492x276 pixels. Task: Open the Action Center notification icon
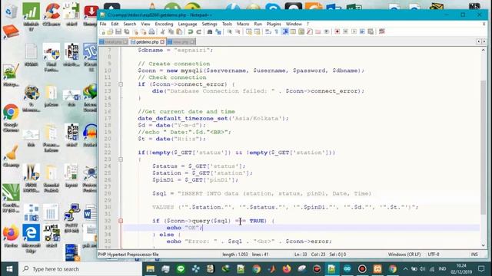[x=481, y=269]
